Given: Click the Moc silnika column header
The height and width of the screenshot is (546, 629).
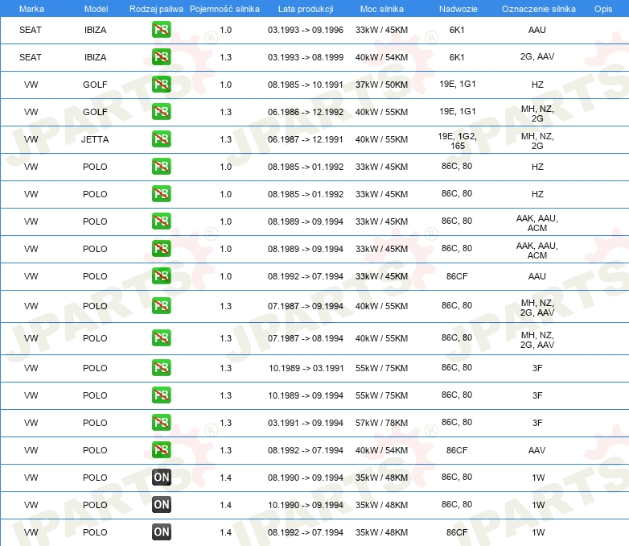Looking at the screenshot, I should tap(381, 8).
